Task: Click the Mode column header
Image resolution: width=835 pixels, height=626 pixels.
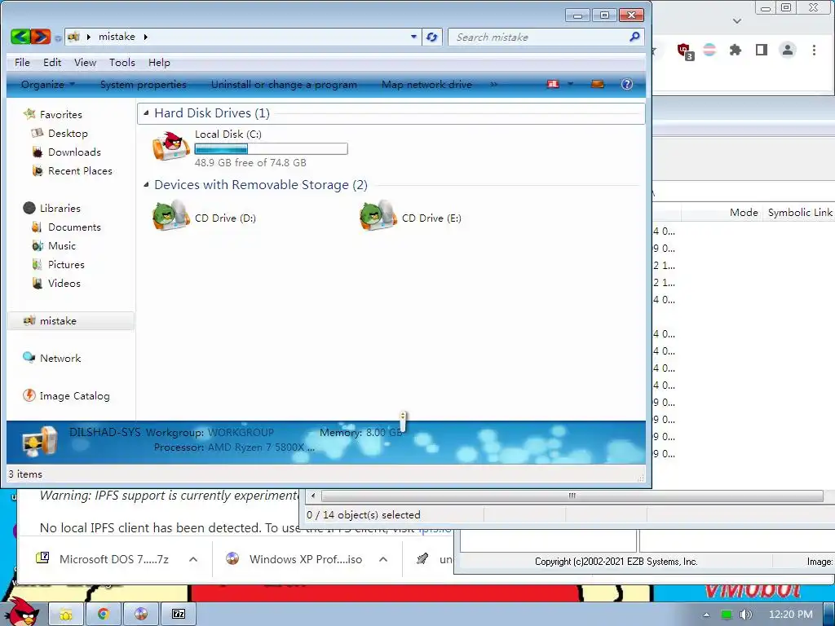Action: coord(744,213)
